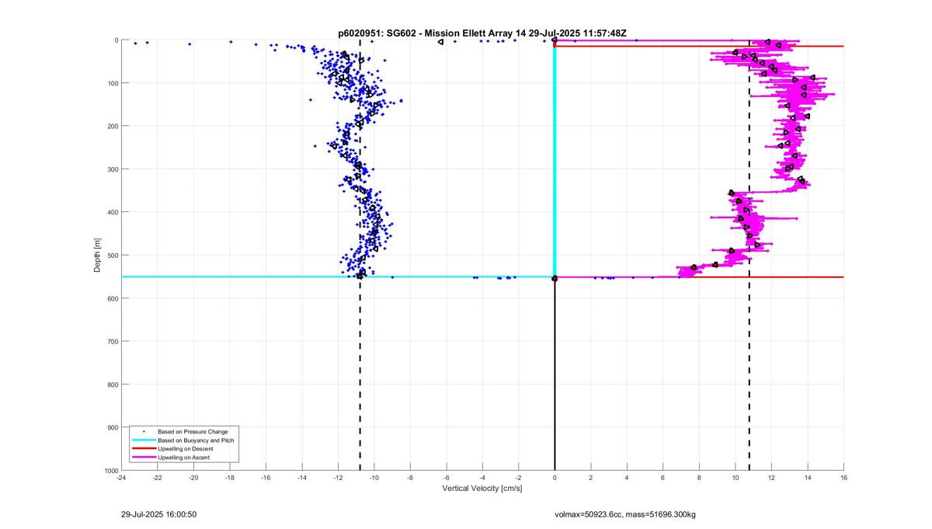Click the x-axis tick label '-14'
The height and width of the screenshot is (529, 932).
302,479
